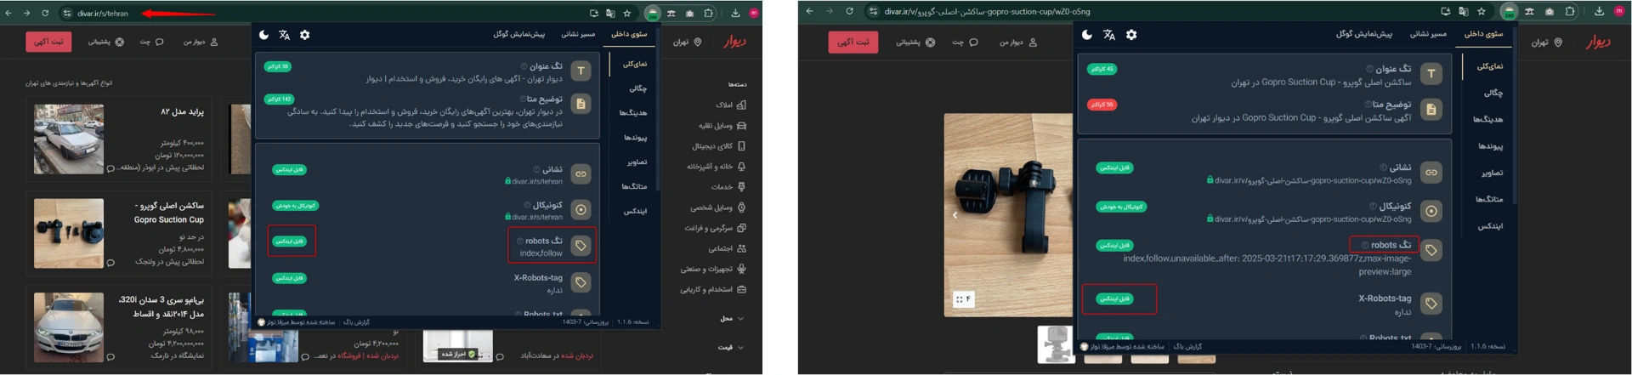Open extensions puzzle icon in left window
The width and height of the screenshot is (1632, 375).
[x=708, y=13]
